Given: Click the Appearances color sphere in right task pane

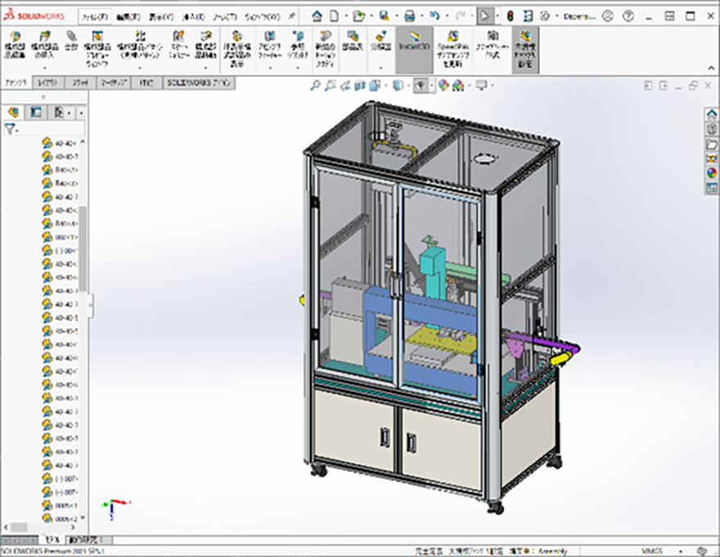Looking at the screenshot, I should 711,173.
